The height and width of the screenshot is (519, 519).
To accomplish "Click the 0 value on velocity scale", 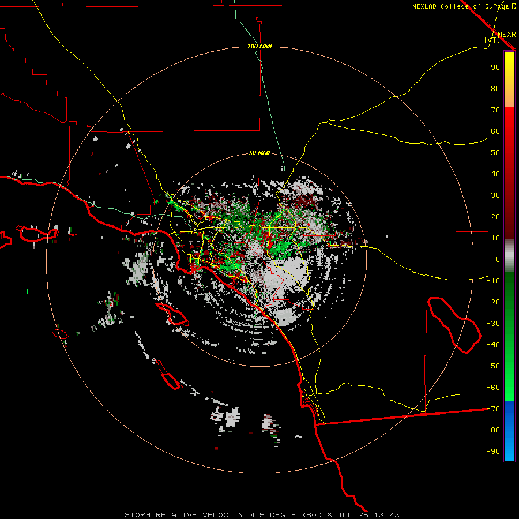I will pyautogui.click(x=498, y=259).
